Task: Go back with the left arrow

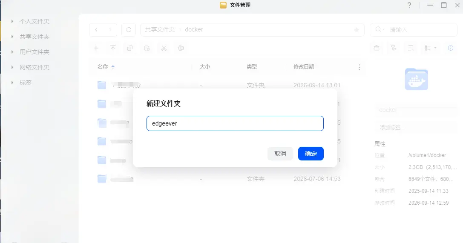Action: click(x=96, y=29)
